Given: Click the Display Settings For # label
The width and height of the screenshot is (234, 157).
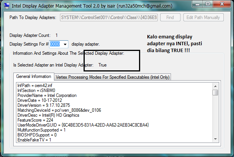Looking at the screenshot, I should pos(29,44).
